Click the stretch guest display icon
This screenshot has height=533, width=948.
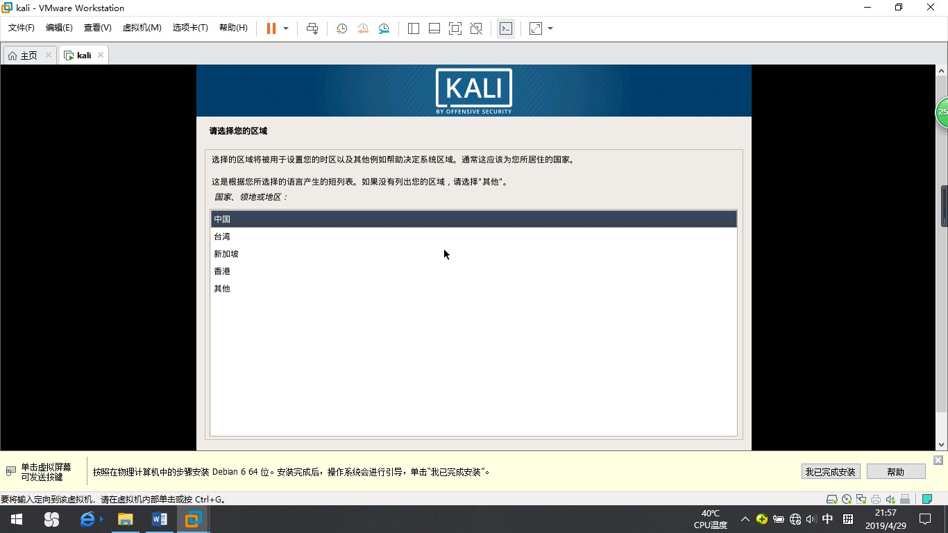(x=536, y=28)
